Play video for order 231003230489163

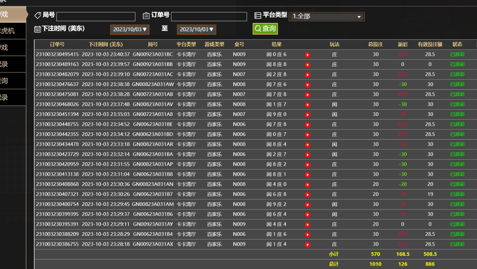pos(308,65)
